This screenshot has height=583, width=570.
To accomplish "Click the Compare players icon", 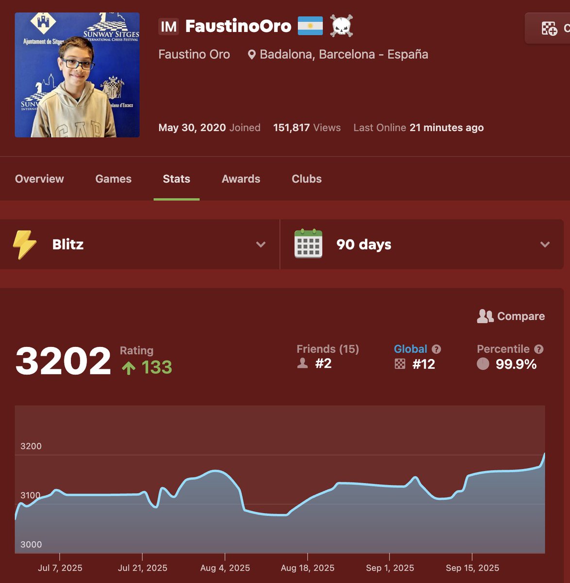I will click(x=485, y=316).
